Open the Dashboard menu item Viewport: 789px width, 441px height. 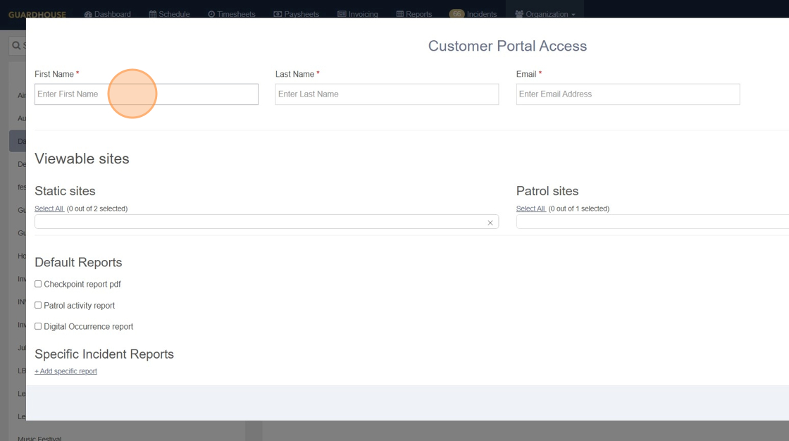tap(108, 13)
